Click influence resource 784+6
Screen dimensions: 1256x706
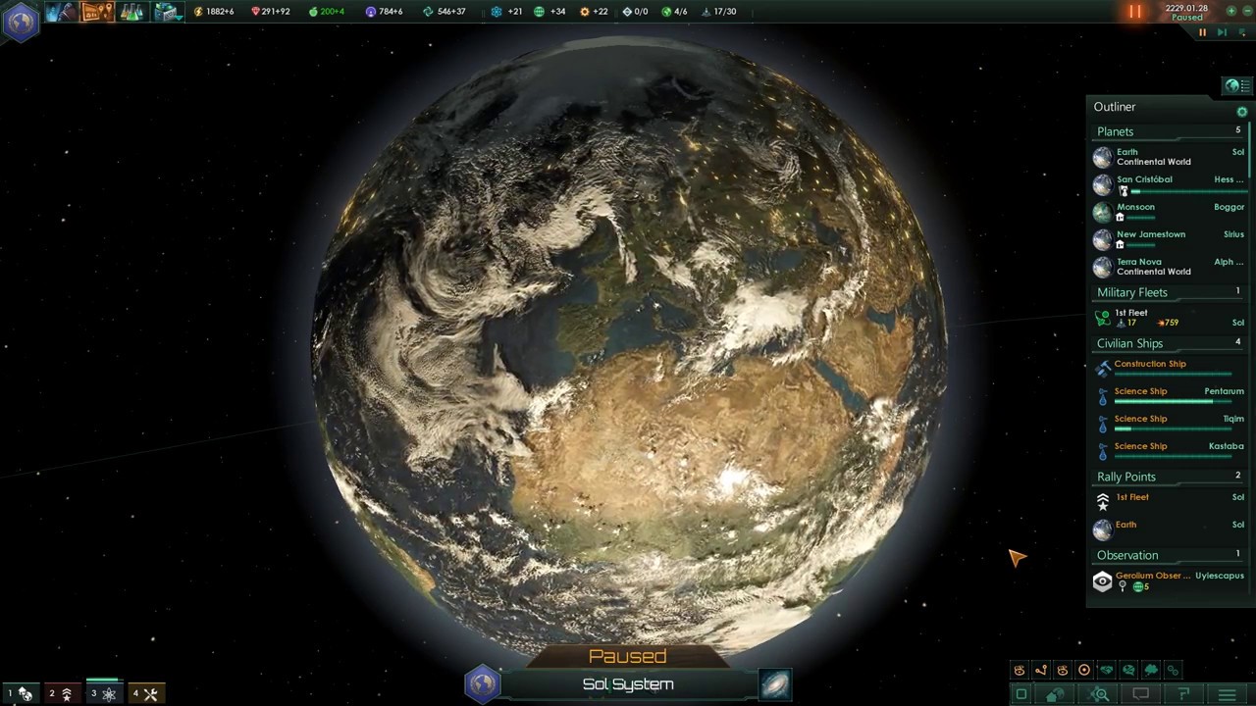[384, 12]
